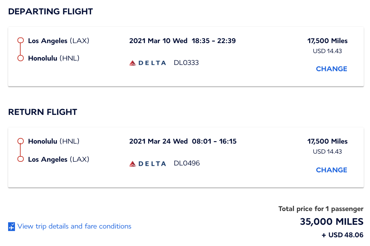370x246 pixels.
Task: Click the Delta logo on the return flight
Action: [x=147, y=163]
